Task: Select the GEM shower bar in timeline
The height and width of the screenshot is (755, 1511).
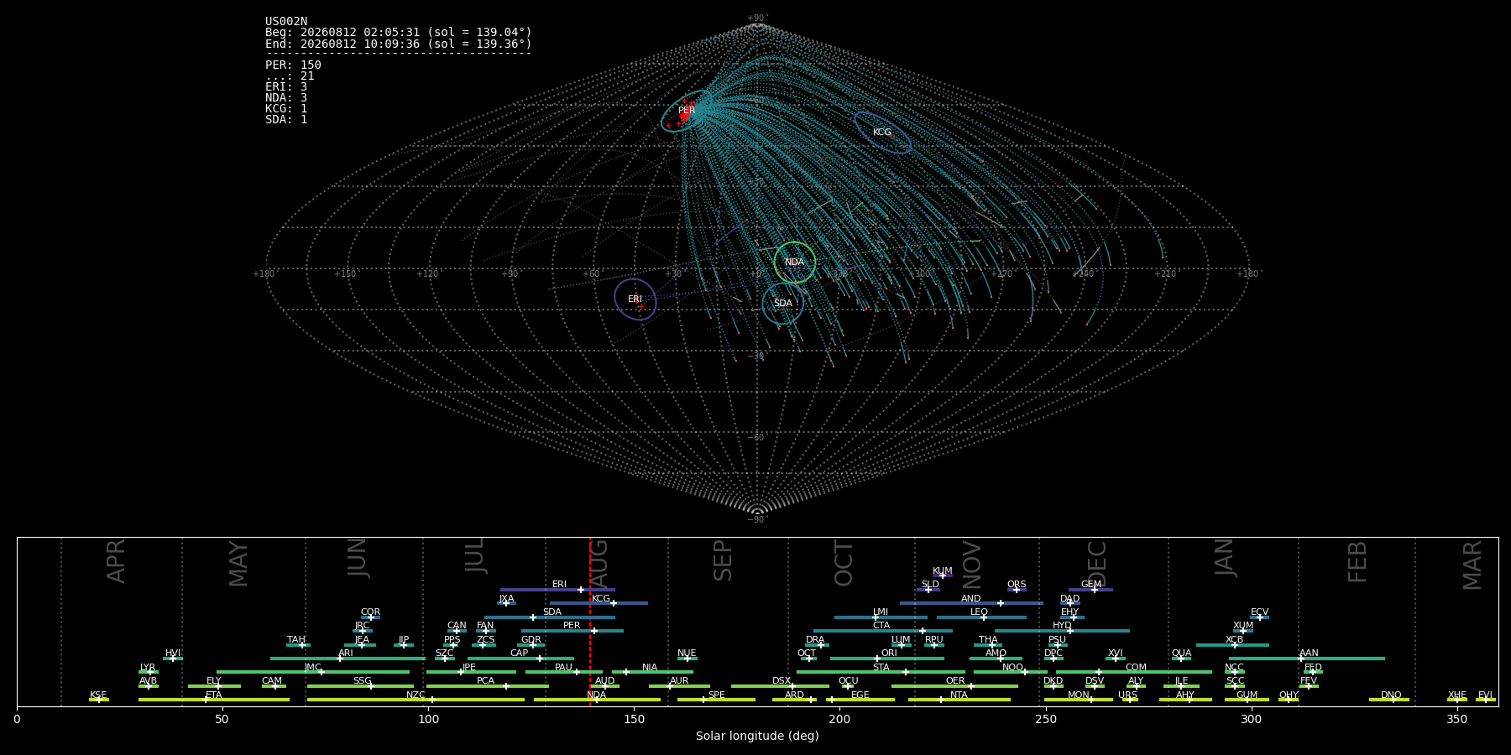Action: (x=1090, y=590)
